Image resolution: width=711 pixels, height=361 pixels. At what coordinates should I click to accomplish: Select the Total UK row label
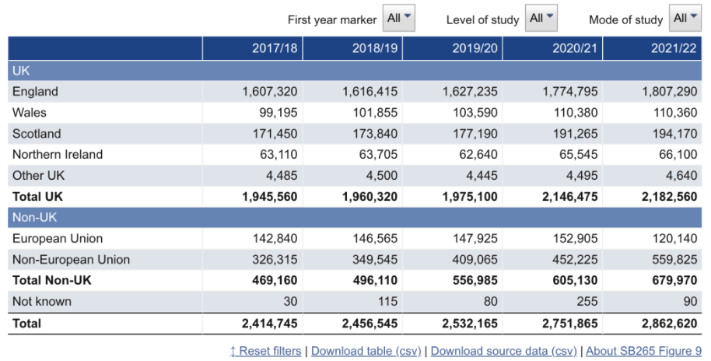point(37,197)
